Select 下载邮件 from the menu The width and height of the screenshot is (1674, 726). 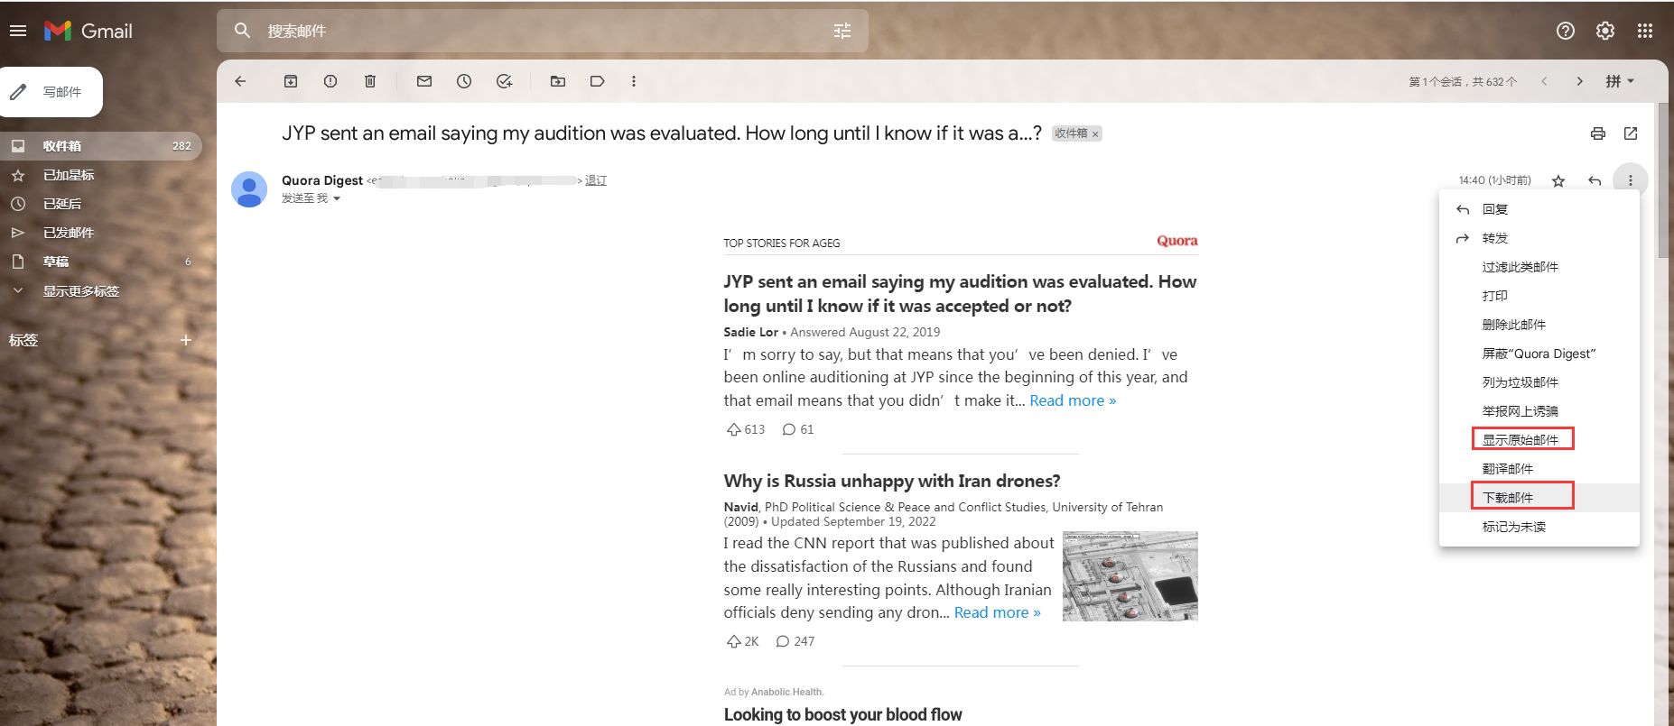(1508, 498)
